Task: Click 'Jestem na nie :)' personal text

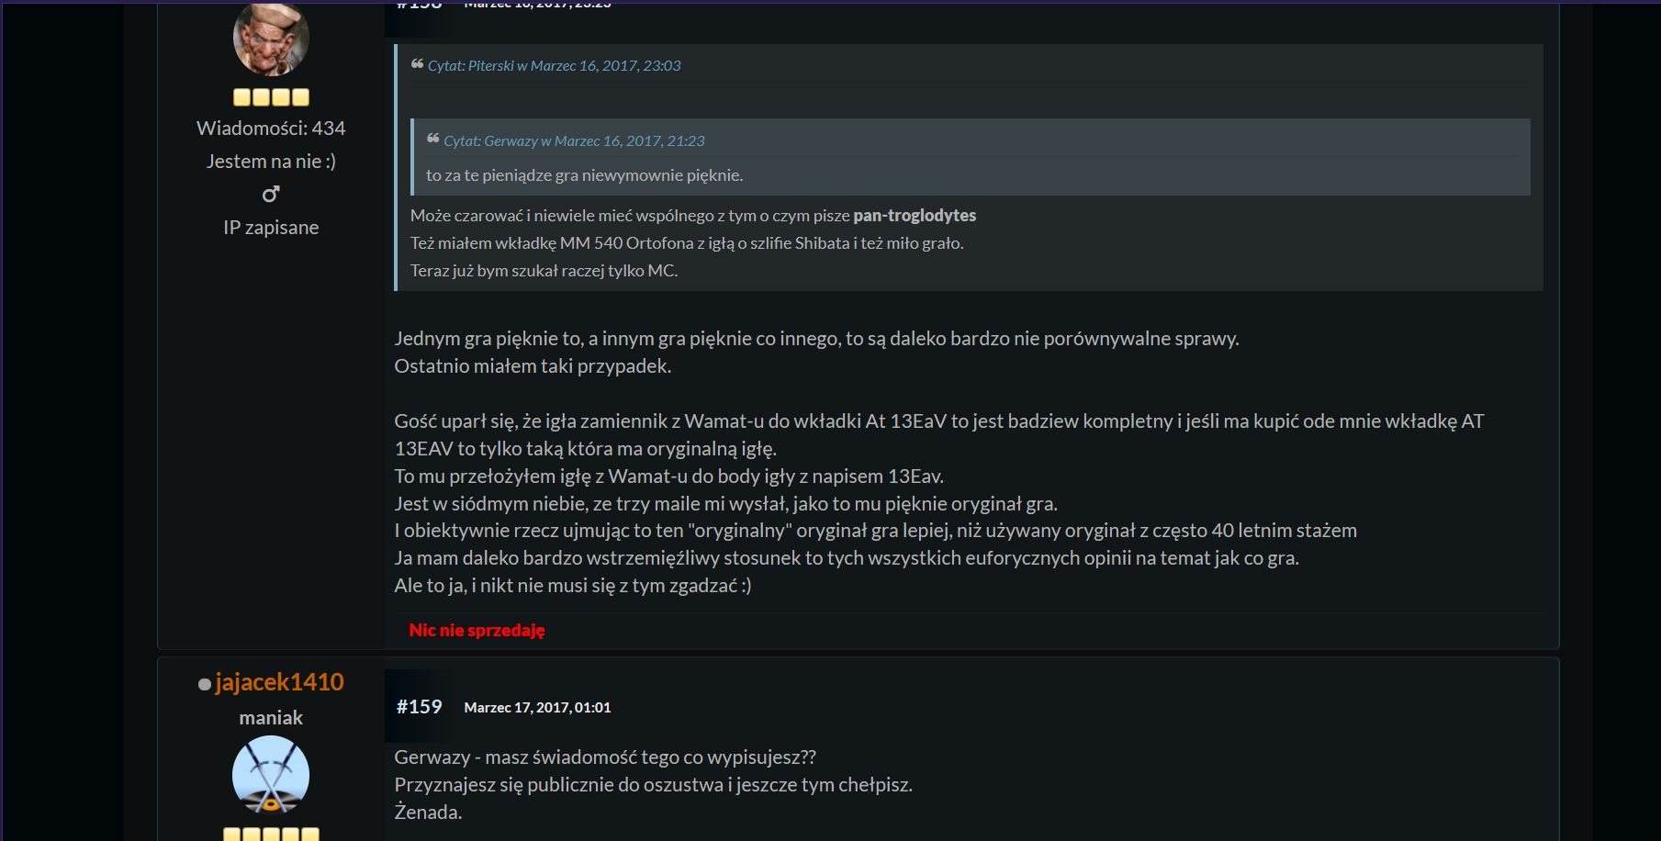Action: [271, 162]
